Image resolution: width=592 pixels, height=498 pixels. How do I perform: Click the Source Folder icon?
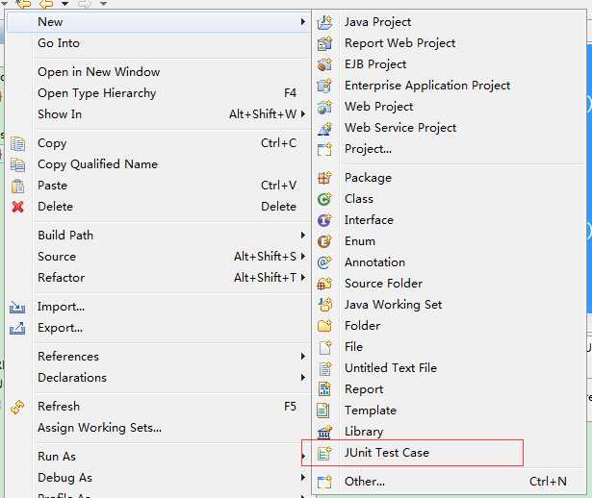(x=324, y=284)
